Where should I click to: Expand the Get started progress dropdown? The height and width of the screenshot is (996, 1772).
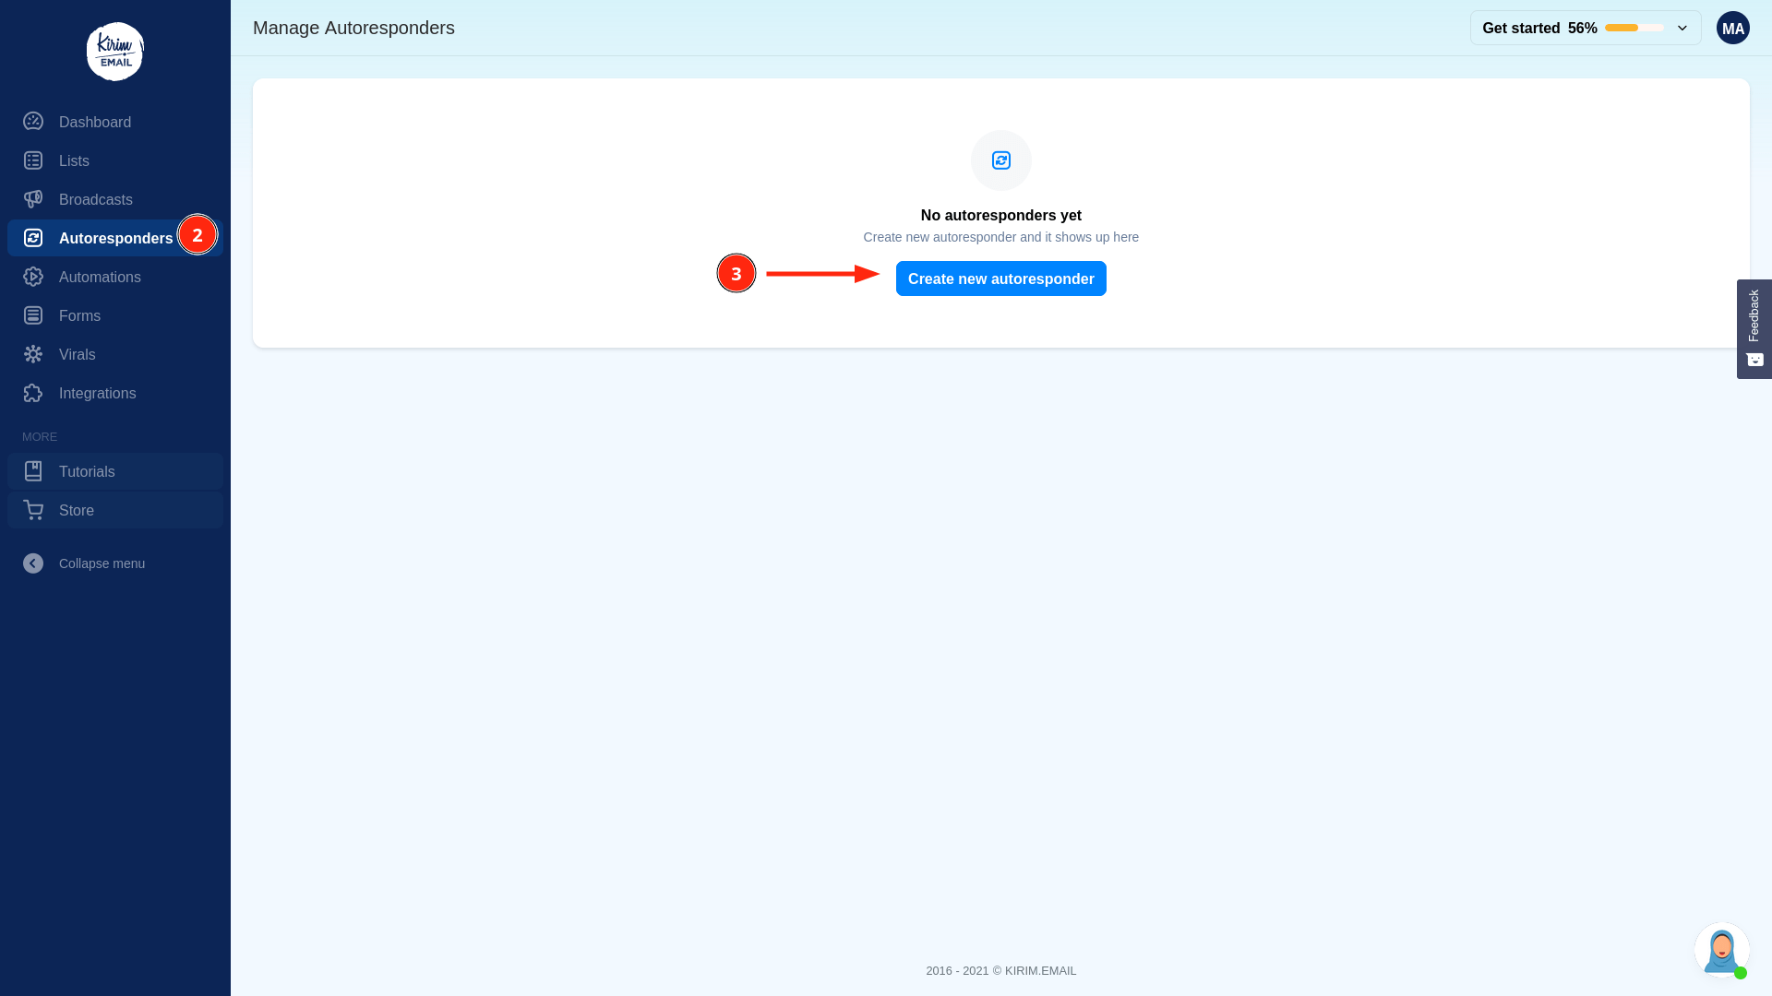[1683, 27]
